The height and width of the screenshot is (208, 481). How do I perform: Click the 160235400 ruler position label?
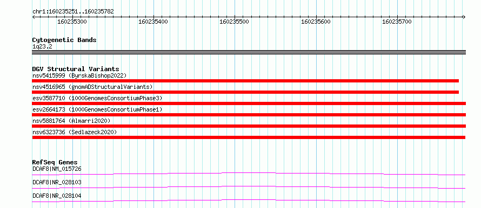pyautogui.click(x=153, y=22)
